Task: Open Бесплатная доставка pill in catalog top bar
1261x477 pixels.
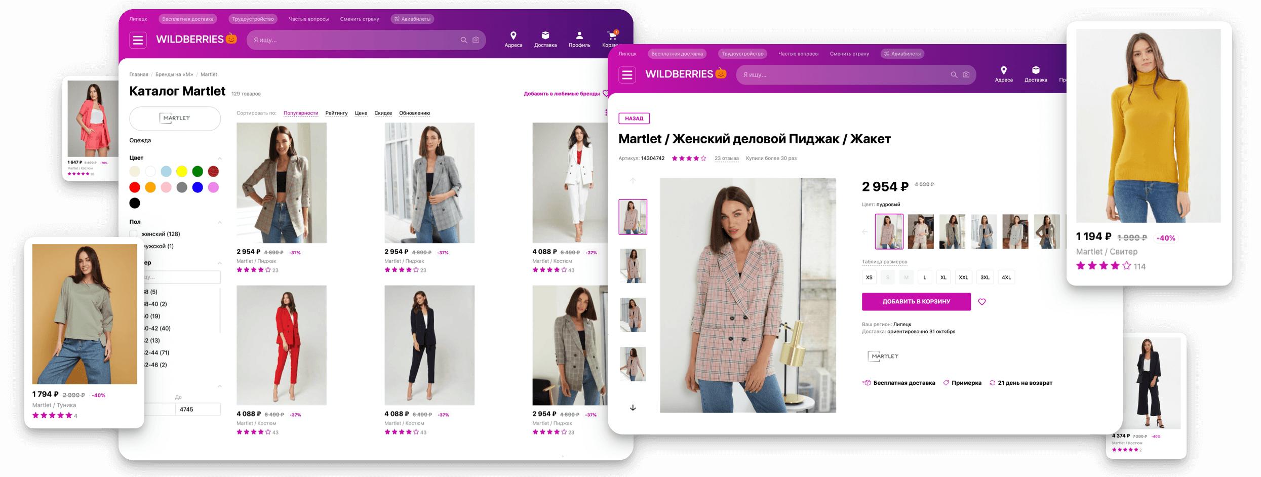Action: pos(188,19)
